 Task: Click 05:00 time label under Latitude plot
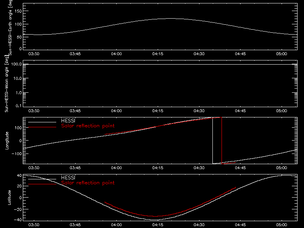[282, 225]
